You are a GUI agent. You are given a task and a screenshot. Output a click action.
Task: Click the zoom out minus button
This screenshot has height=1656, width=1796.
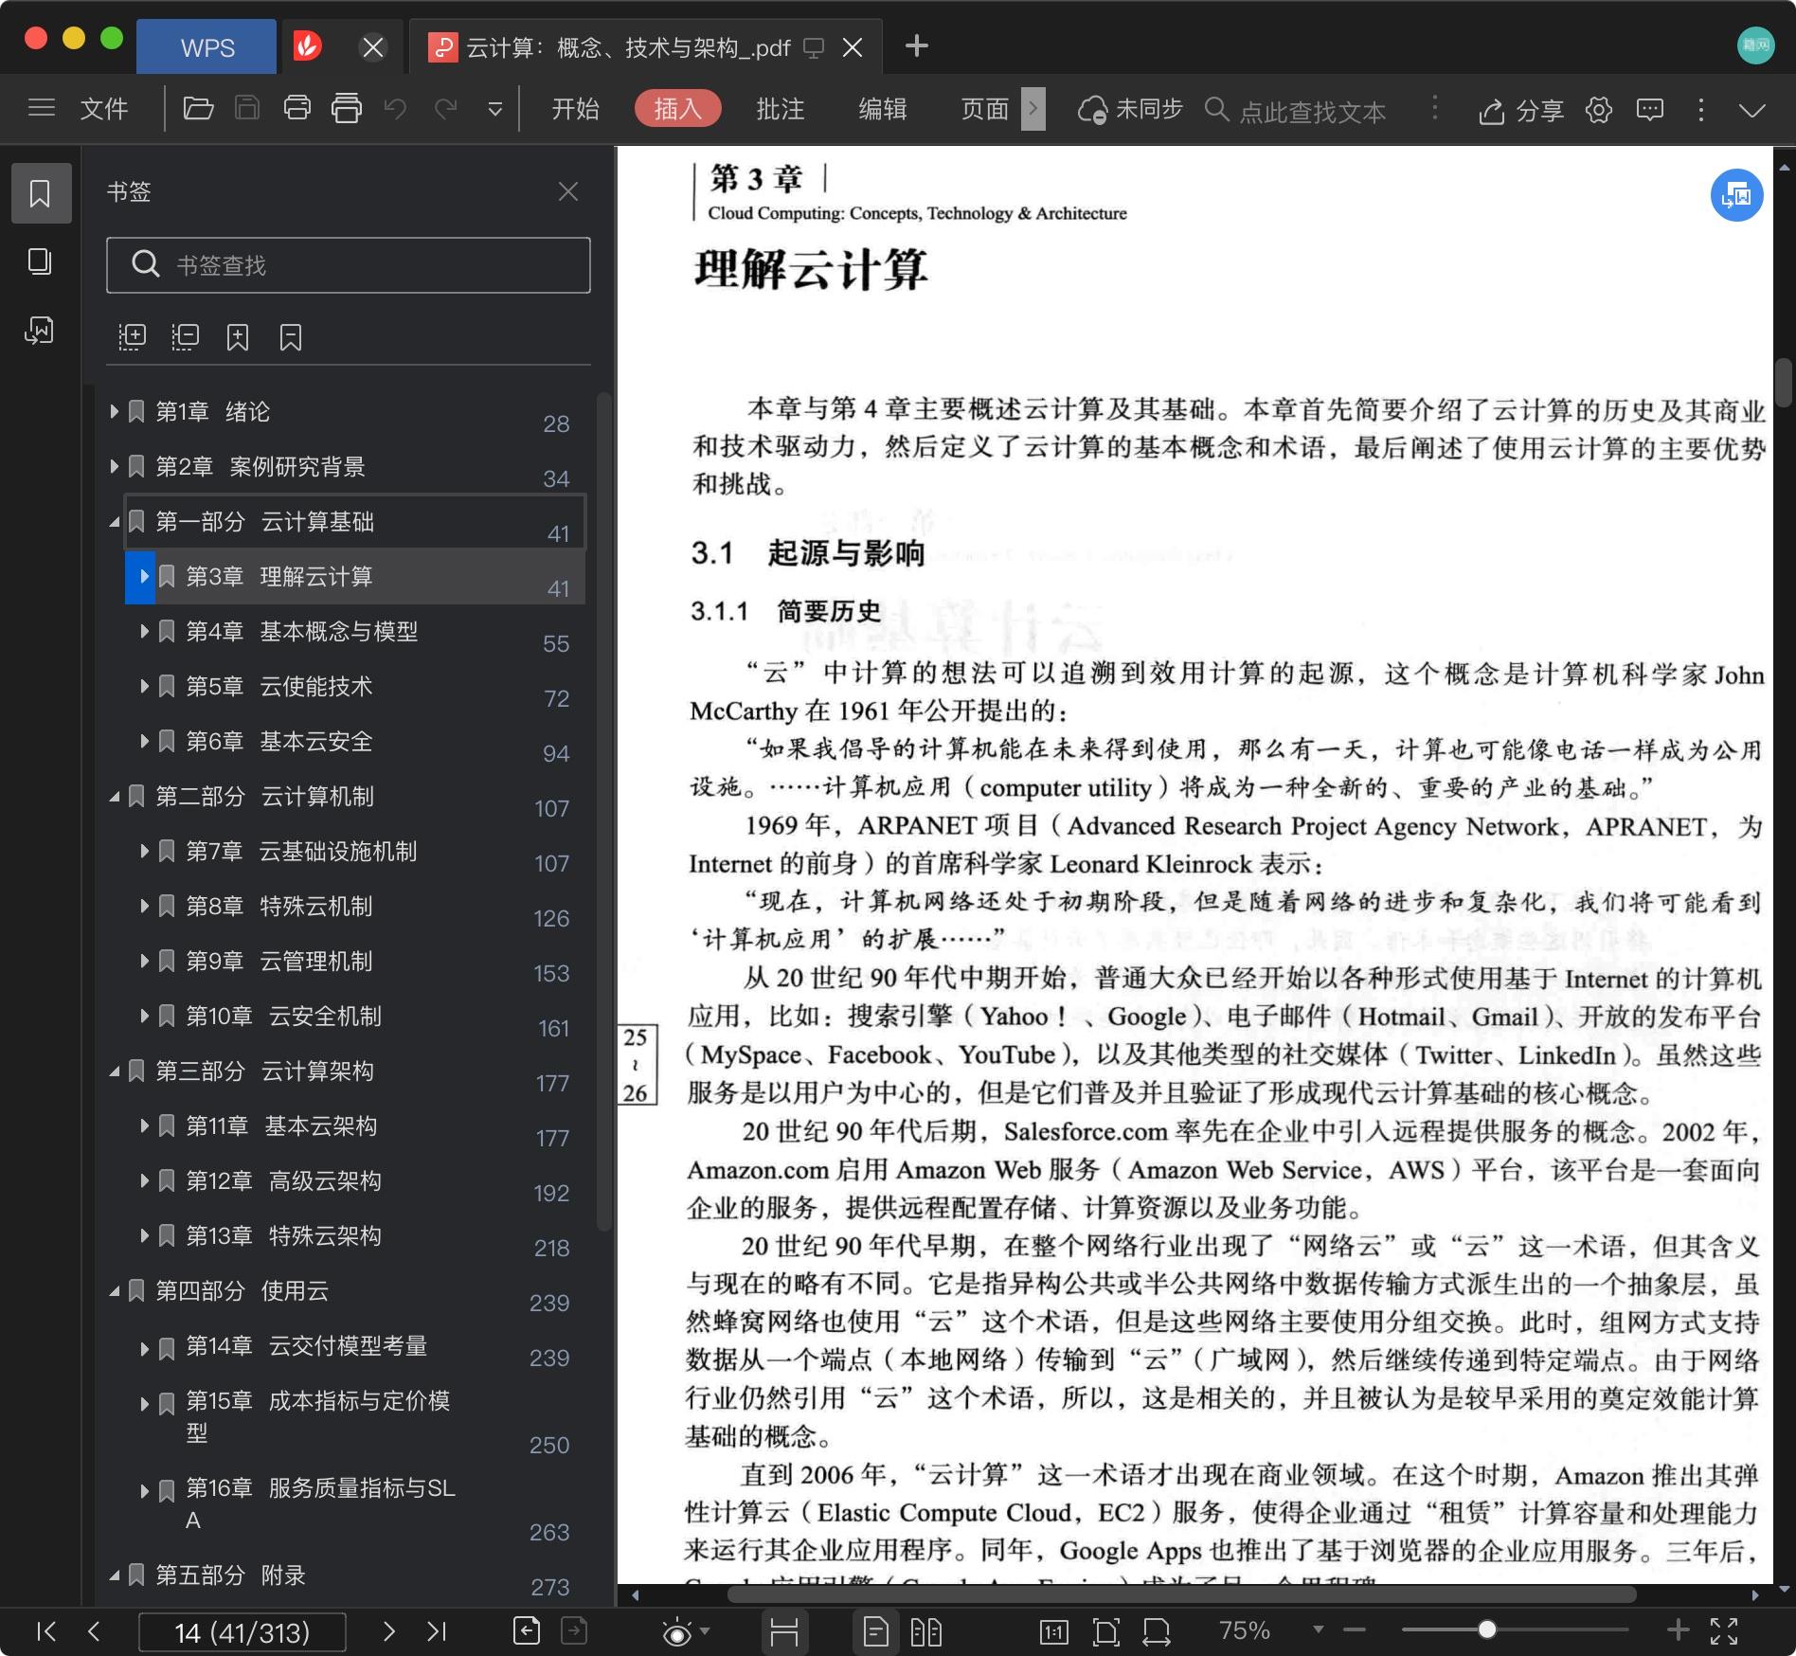(x=1355, y=1629)
